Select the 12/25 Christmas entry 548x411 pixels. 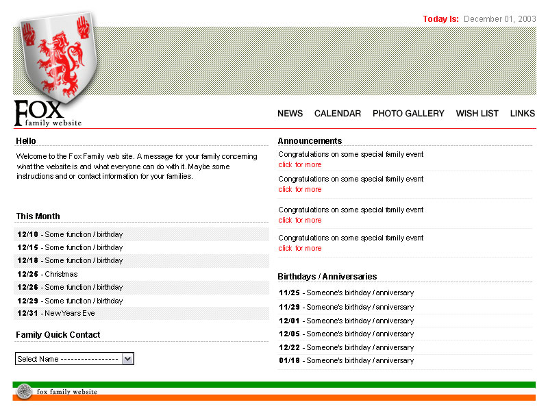(x=47, y=274)
